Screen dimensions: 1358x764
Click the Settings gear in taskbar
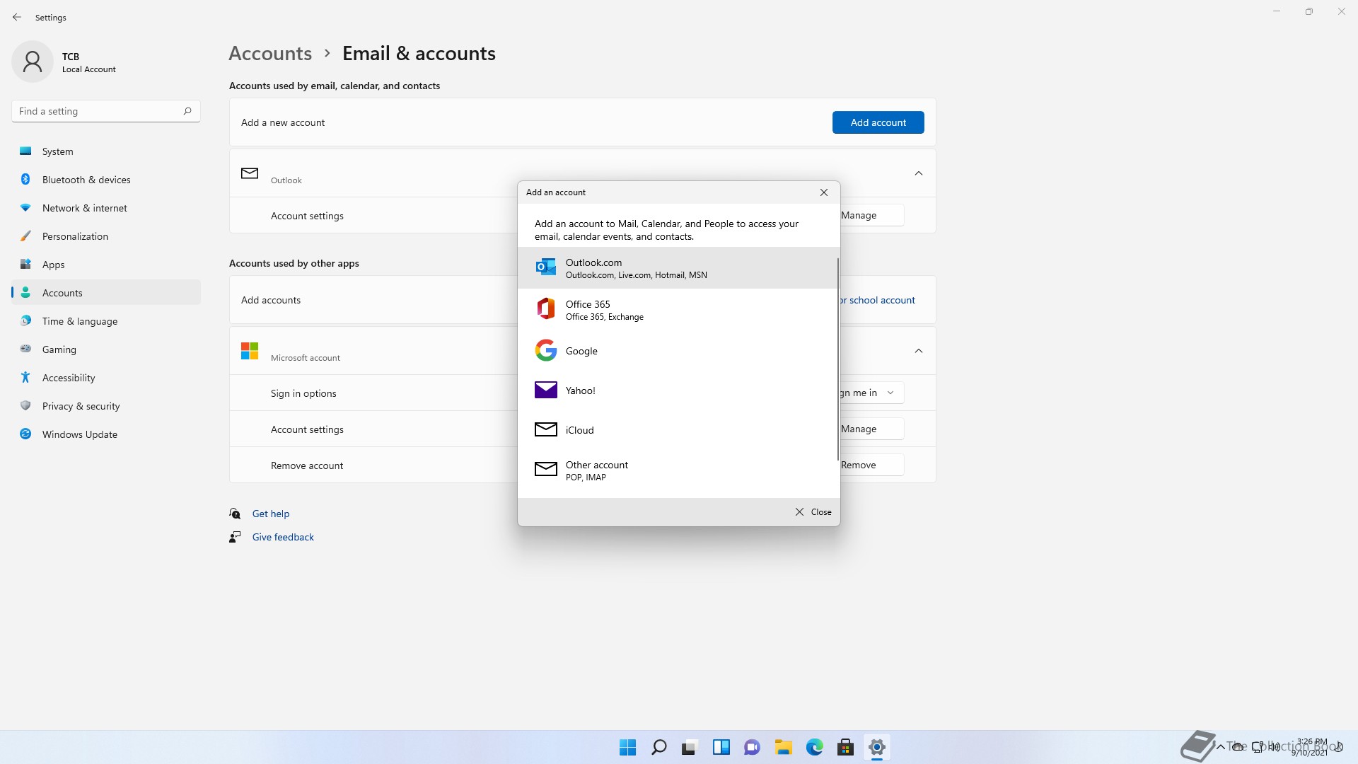(876, 747)
